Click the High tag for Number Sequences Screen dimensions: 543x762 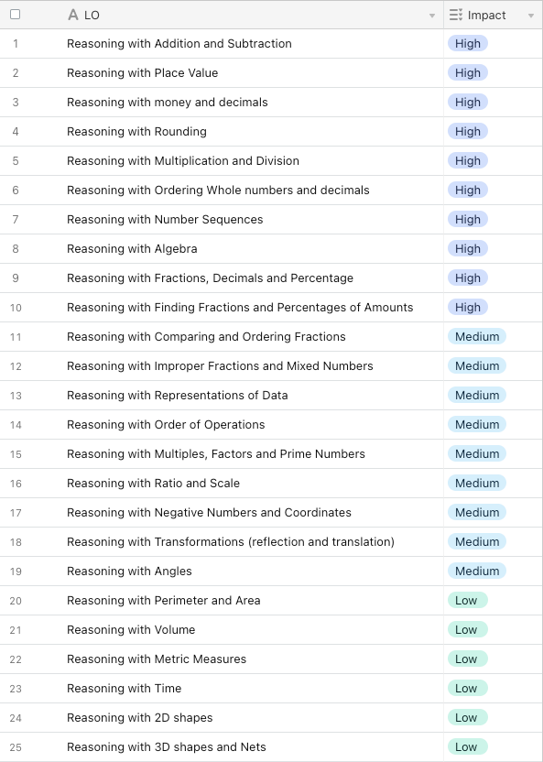click(468, 220)
